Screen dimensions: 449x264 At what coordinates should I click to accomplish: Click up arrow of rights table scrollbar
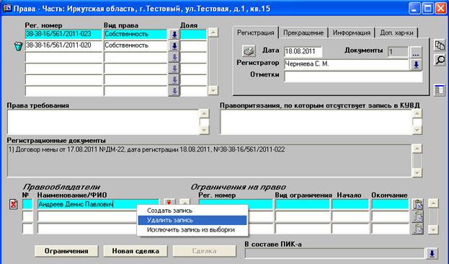point(213,32)
